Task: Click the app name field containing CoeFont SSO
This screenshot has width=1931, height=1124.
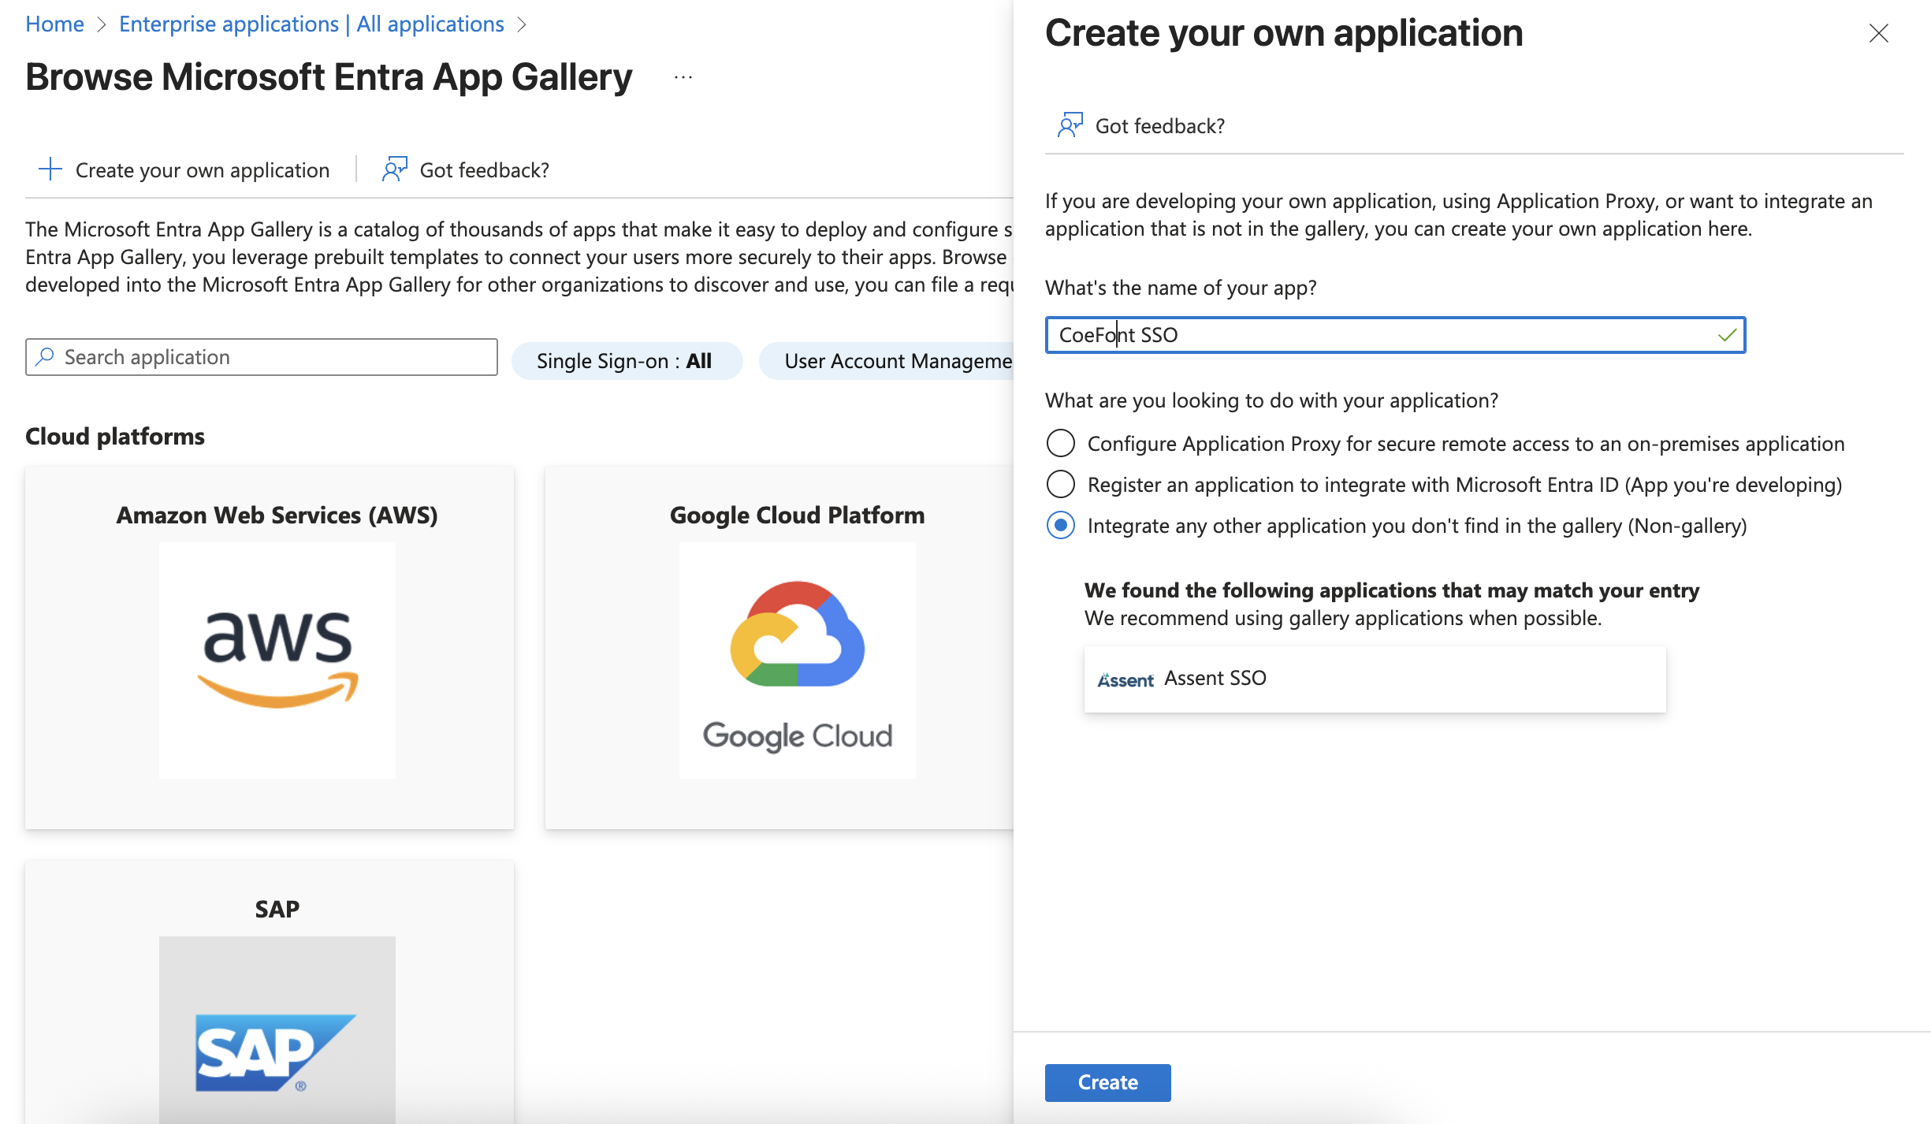Action: point(1395,335)
